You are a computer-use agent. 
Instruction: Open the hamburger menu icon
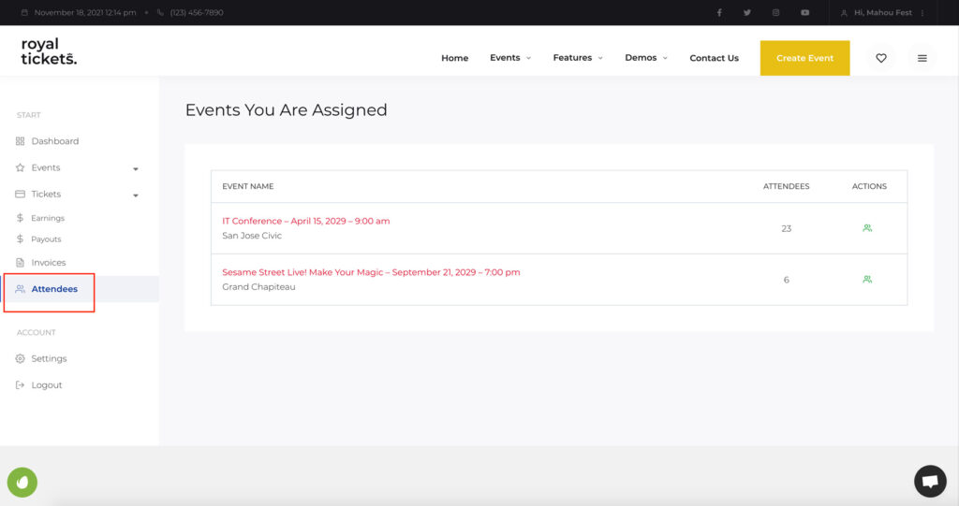(x=922, y=58)
